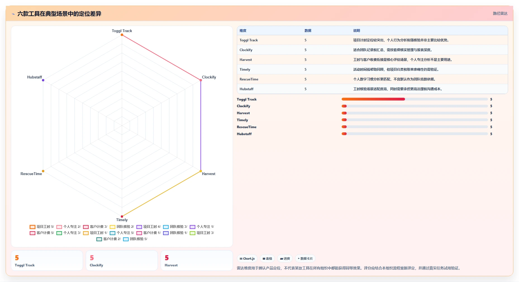Click the 项目工时 1/ legend entry
This screenshot has height=282, width=519.
tap(95, 233)
